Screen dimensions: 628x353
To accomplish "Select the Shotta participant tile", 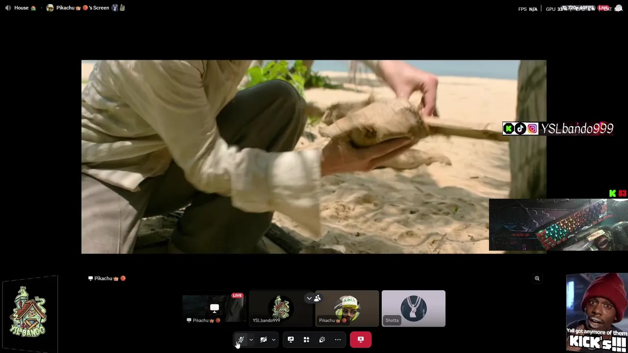I will [x=414, y=308].
